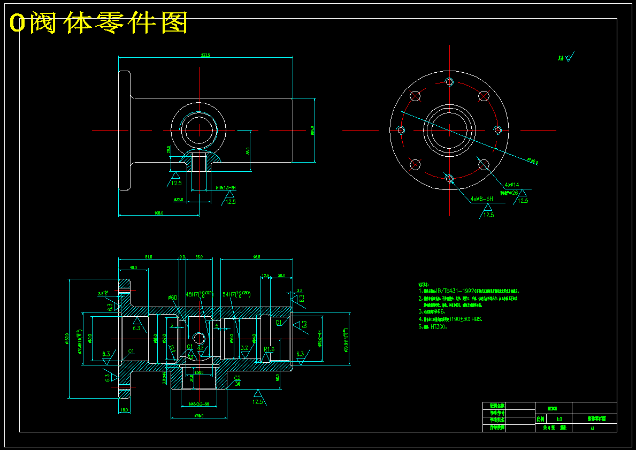Select the "30.0" dimension beside the "12.5" dimension
This screenshot has height=450, width=636.
point(281,276)
